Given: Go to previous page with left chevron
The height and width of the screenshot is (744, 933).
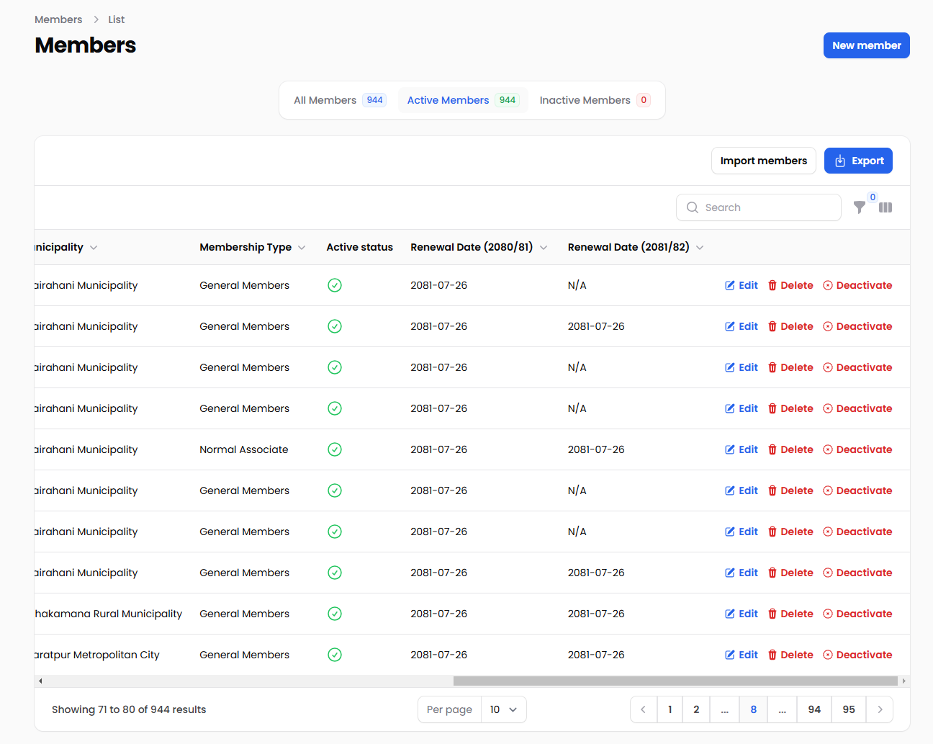Looking at the screenshot, I should (x=644, y=709).
